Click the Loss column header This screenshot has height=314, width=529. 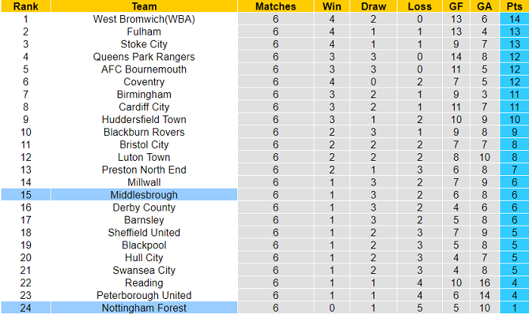point(419,6)
